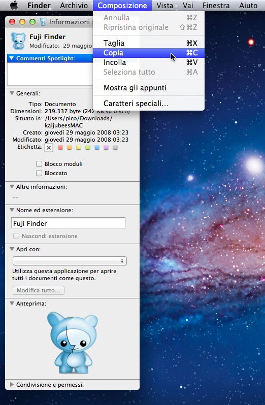The height and width of the screenshot is (405, 265).
Task: Toggle the Nascondi estensione checkbox
Action: [x=16, y=236]
